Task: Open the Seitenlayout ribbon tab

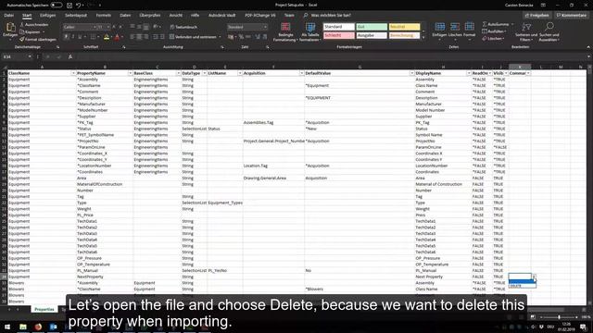Action: pos(76,16)
